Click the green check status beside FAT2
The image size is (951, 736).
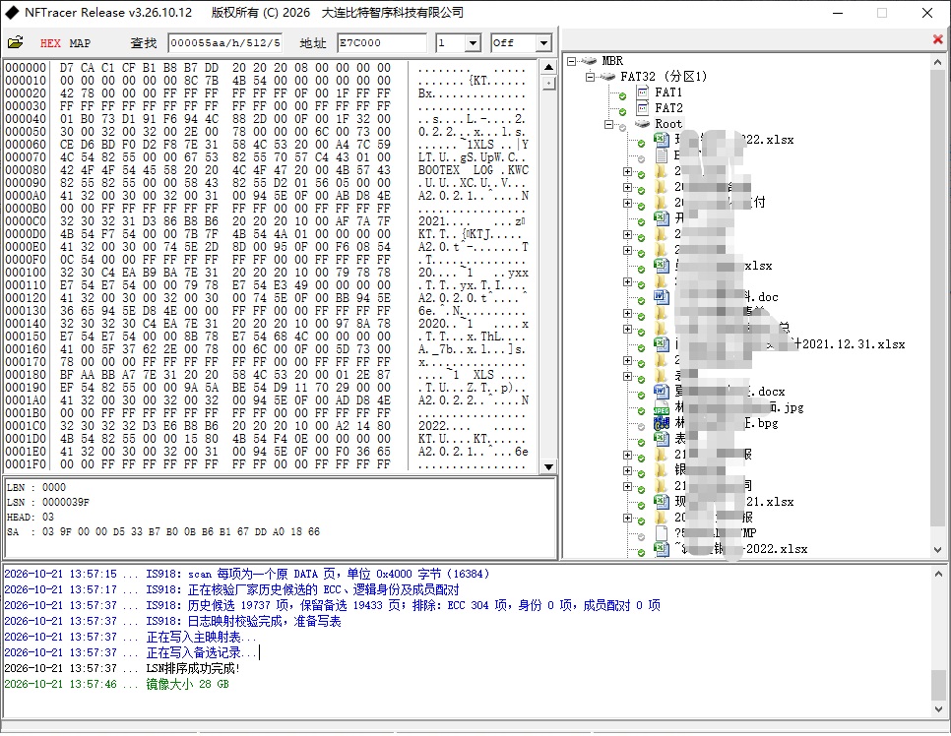(622, 111)
